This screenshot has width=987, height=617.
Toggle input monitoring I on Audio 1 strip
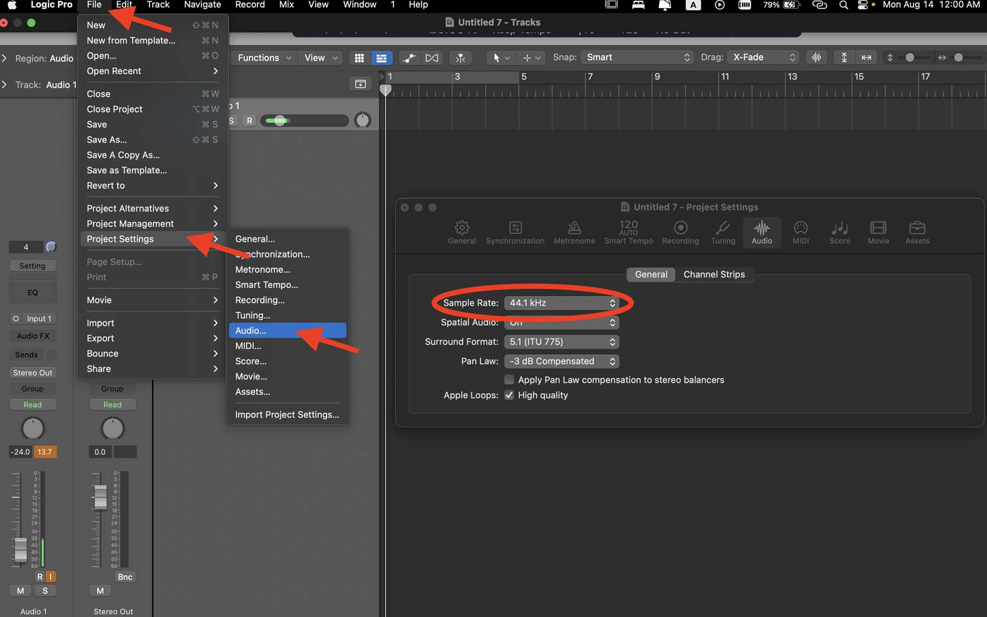click(50, 576)
